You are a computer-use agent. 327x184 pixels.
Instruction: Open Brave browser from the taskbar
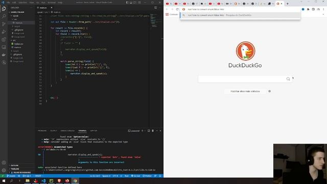point(59,180)
